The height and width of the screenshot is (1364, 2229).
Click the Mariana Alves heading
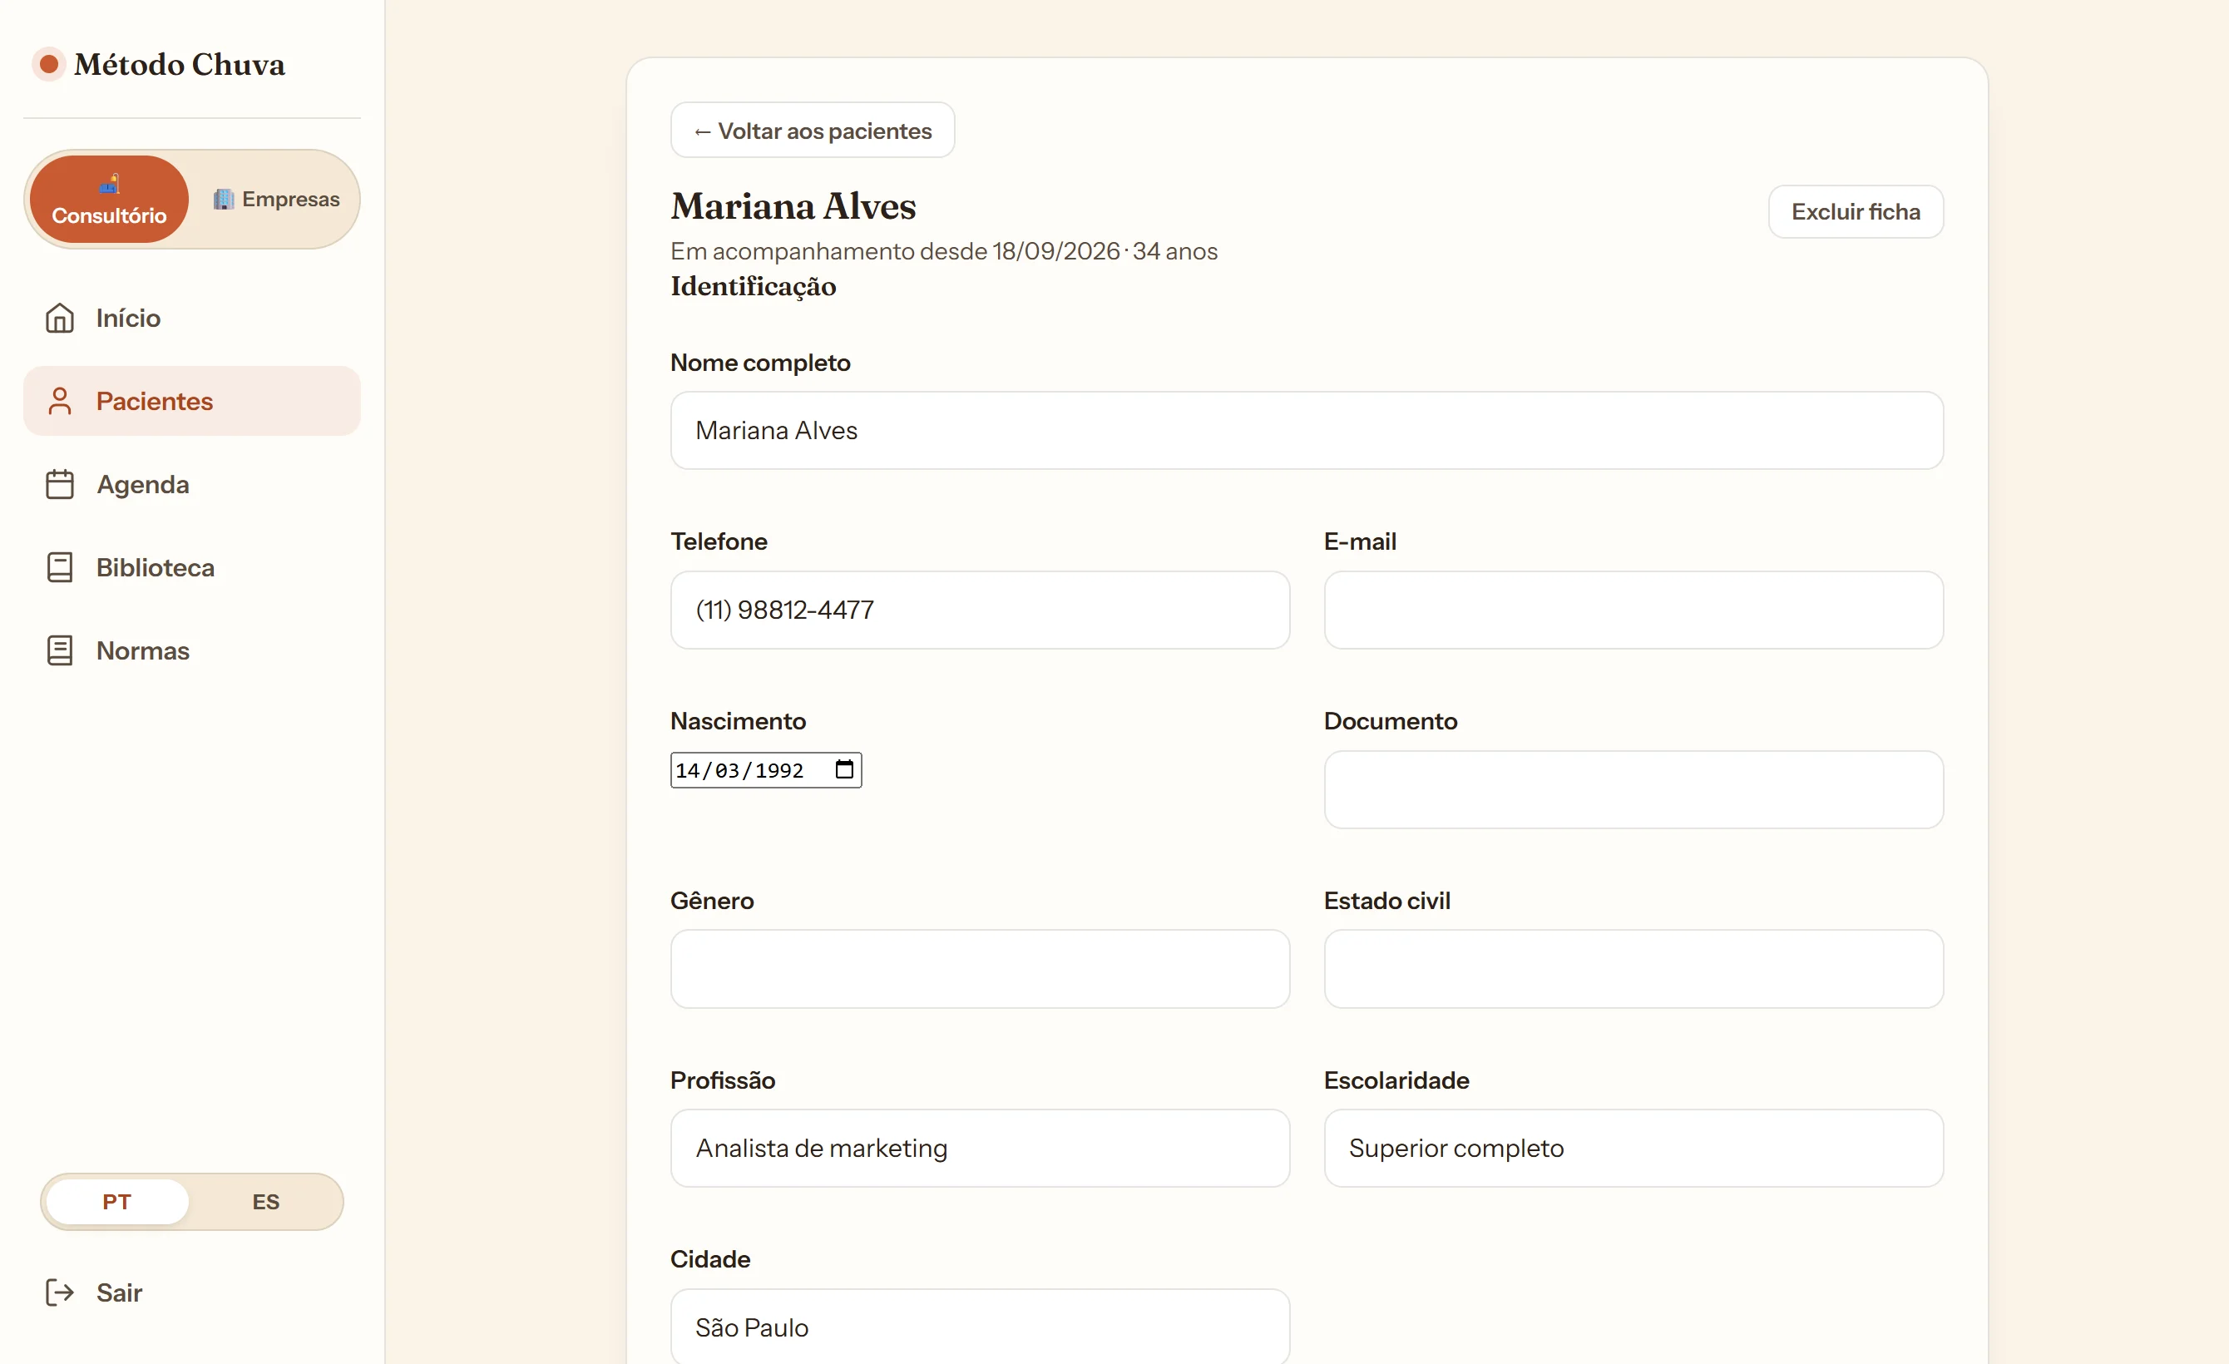793,206
